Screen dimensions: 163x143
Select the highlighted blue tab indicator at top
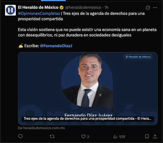pos(53,1)
